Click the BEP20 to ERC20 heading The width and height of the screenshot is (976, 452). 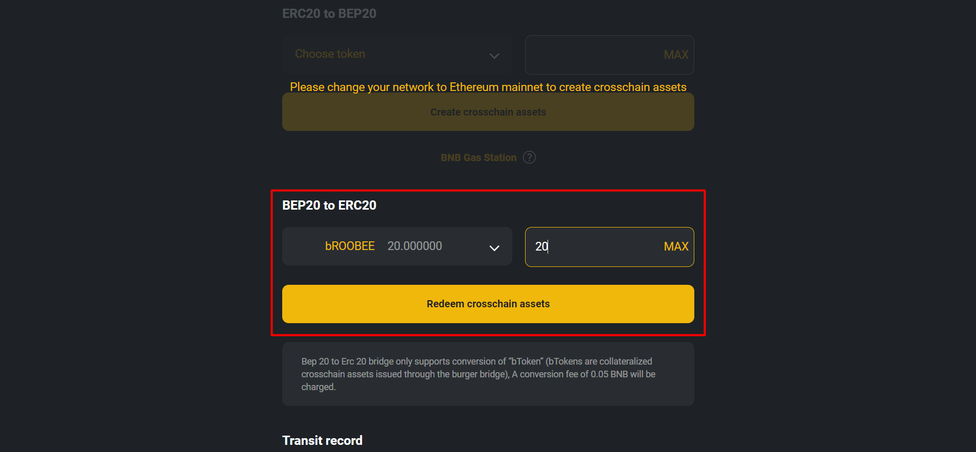click(x=329, y=206)
